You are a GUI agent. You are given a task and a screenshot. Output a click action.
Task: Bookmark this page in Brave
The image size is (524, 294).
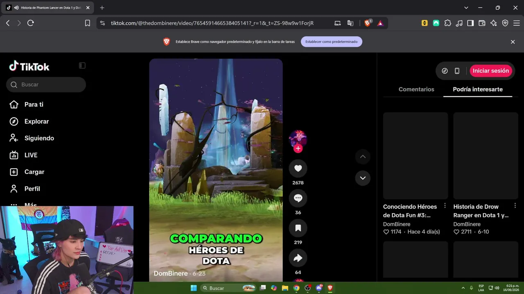click(88, 23)
